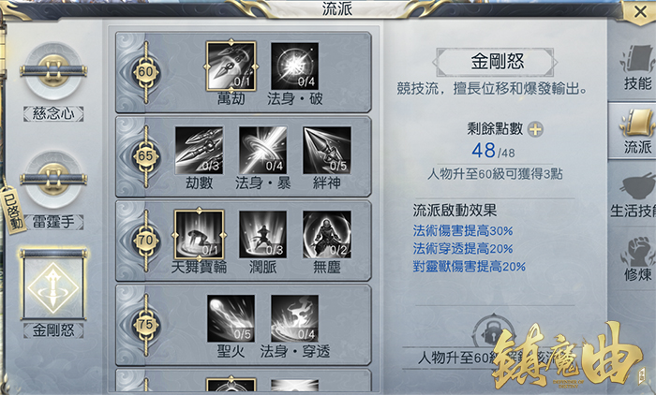Select the 潤脈 skill icon

point(262,234)
